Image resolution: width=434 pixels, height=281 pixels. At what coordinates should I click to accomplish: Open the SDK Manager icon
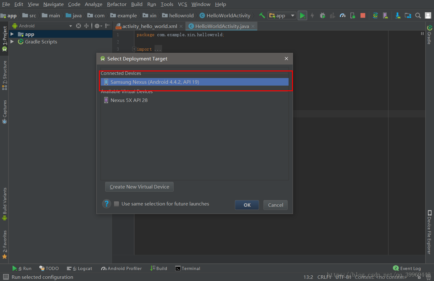coord(398,15)
